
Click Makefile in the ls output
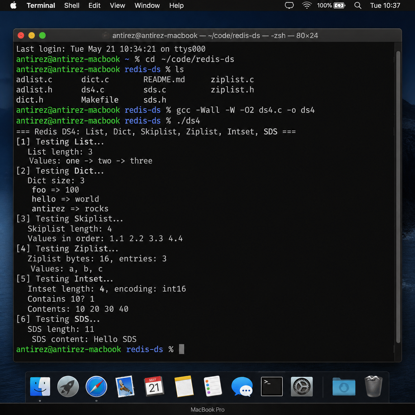pyautogui.click(x=100, y=100)
